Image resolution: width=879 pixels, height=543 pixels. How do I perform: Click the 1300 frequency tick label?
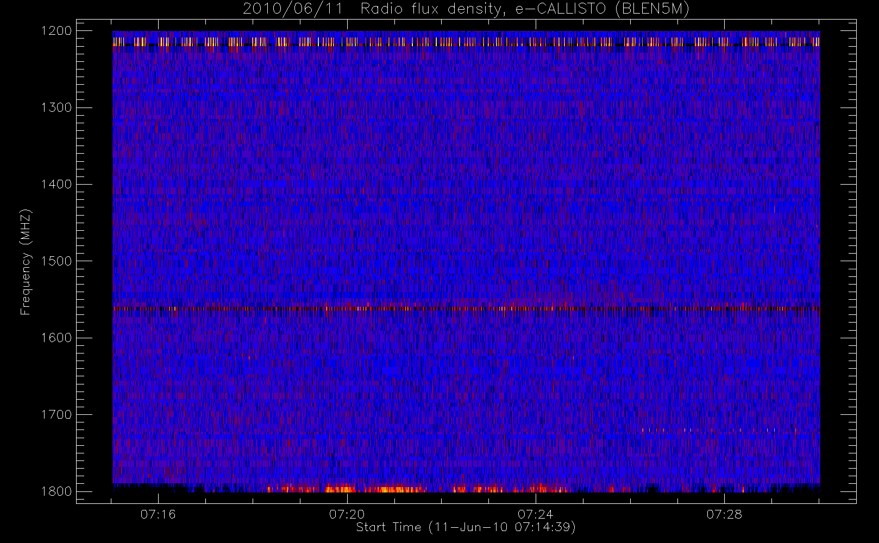tap(56, 108)
